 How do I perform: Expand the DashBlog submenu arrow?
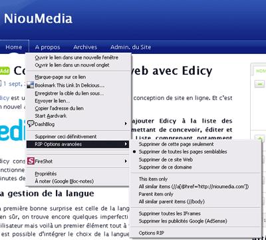click(x=126, y=123)
